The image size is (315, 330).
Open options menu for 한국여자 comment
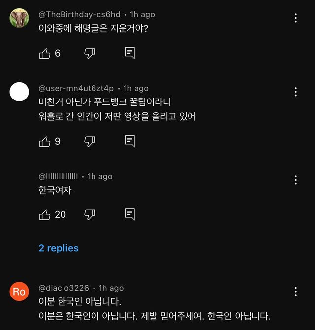pyautogui.click(x=295, y=180)
